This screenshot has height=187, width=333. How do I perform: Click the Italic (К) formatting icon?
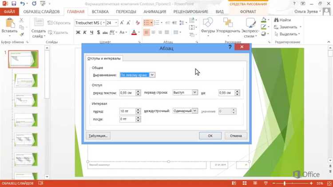pos(85,32)
